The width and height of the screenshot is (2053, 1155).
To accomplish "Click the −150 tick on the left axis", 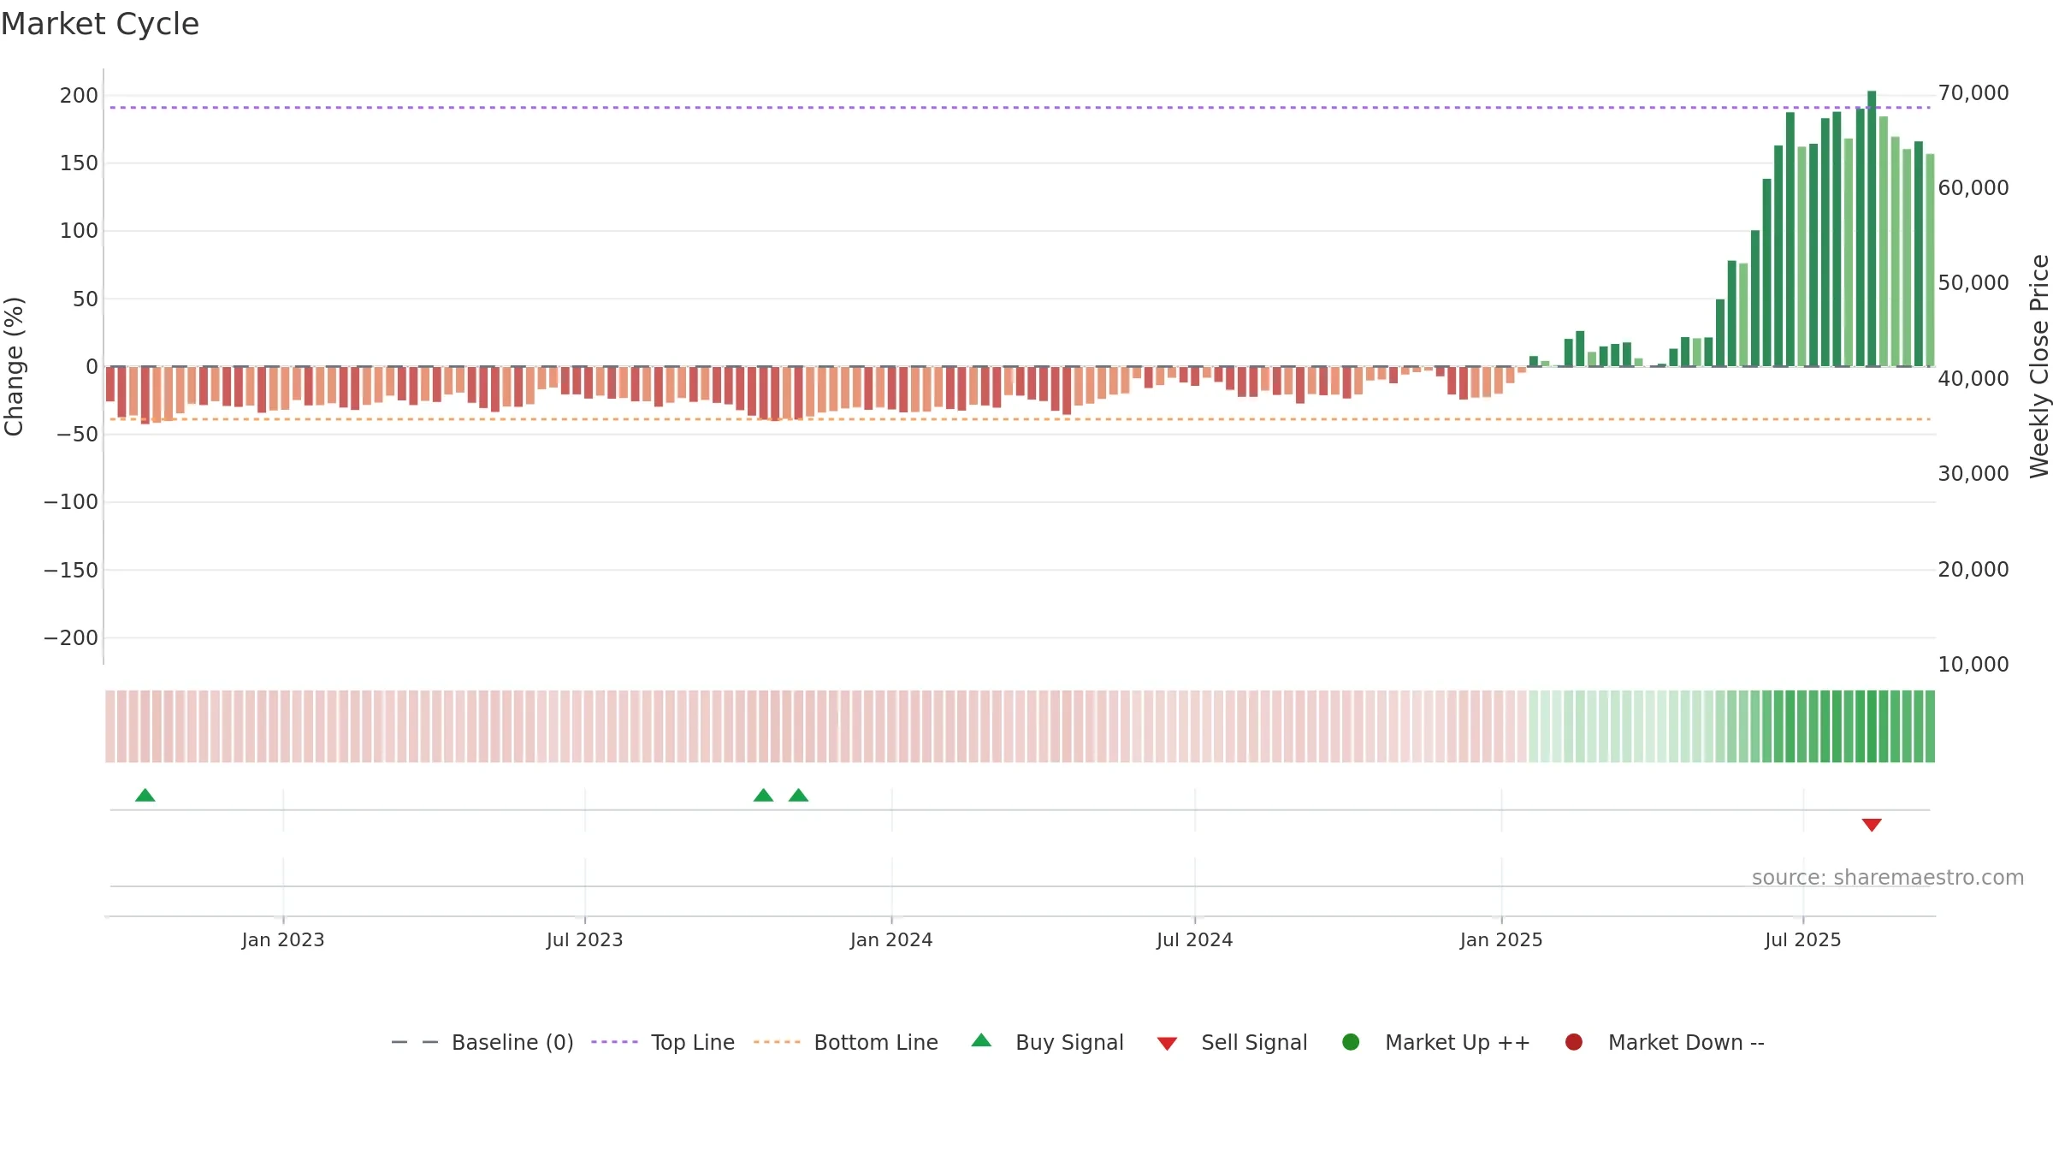I will pos(71,571).
